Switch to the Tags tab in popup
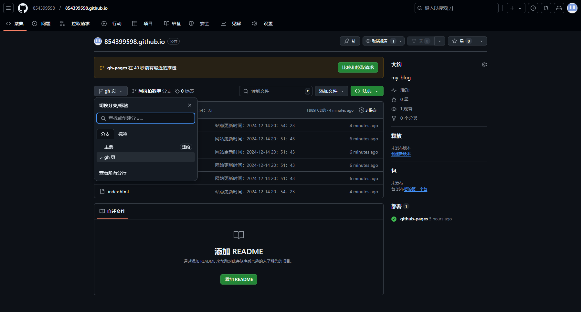 point(123,134)
